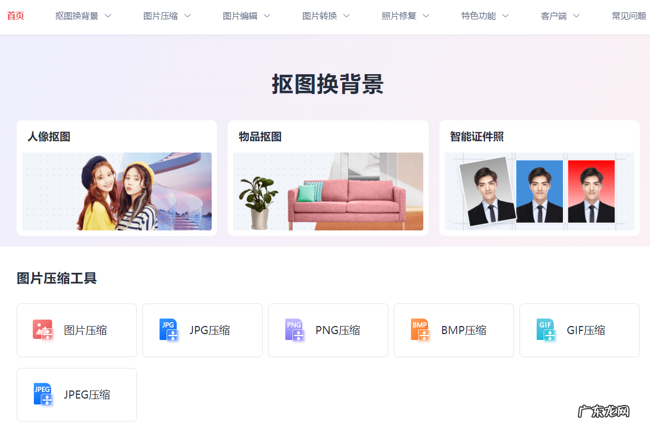This screenshot has height=427, width=650.
Task: Select the 图片压缩 compression tool icon
Action: coord(43,330)
